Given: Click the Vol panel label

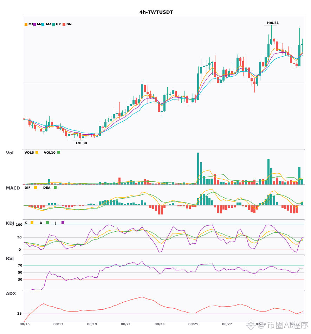Looking at the screenshot, I should pyautogui.click(x=9, y=153).
